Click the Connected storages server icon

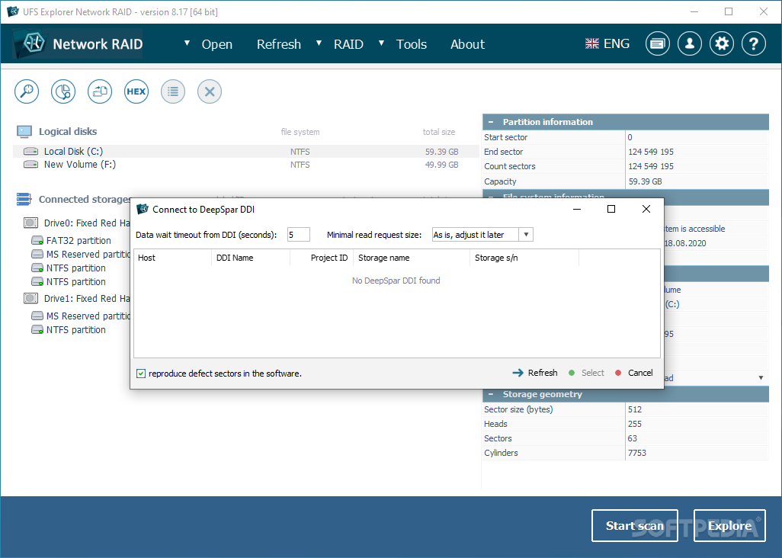point(24,199)
